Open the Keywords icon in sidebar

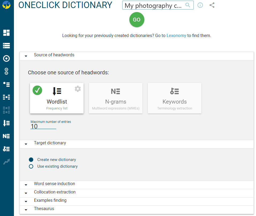(x=6, y=149)
